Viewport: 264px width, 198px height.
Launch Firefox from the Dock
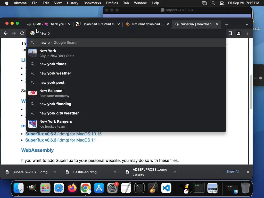click(x=72, y=188)
